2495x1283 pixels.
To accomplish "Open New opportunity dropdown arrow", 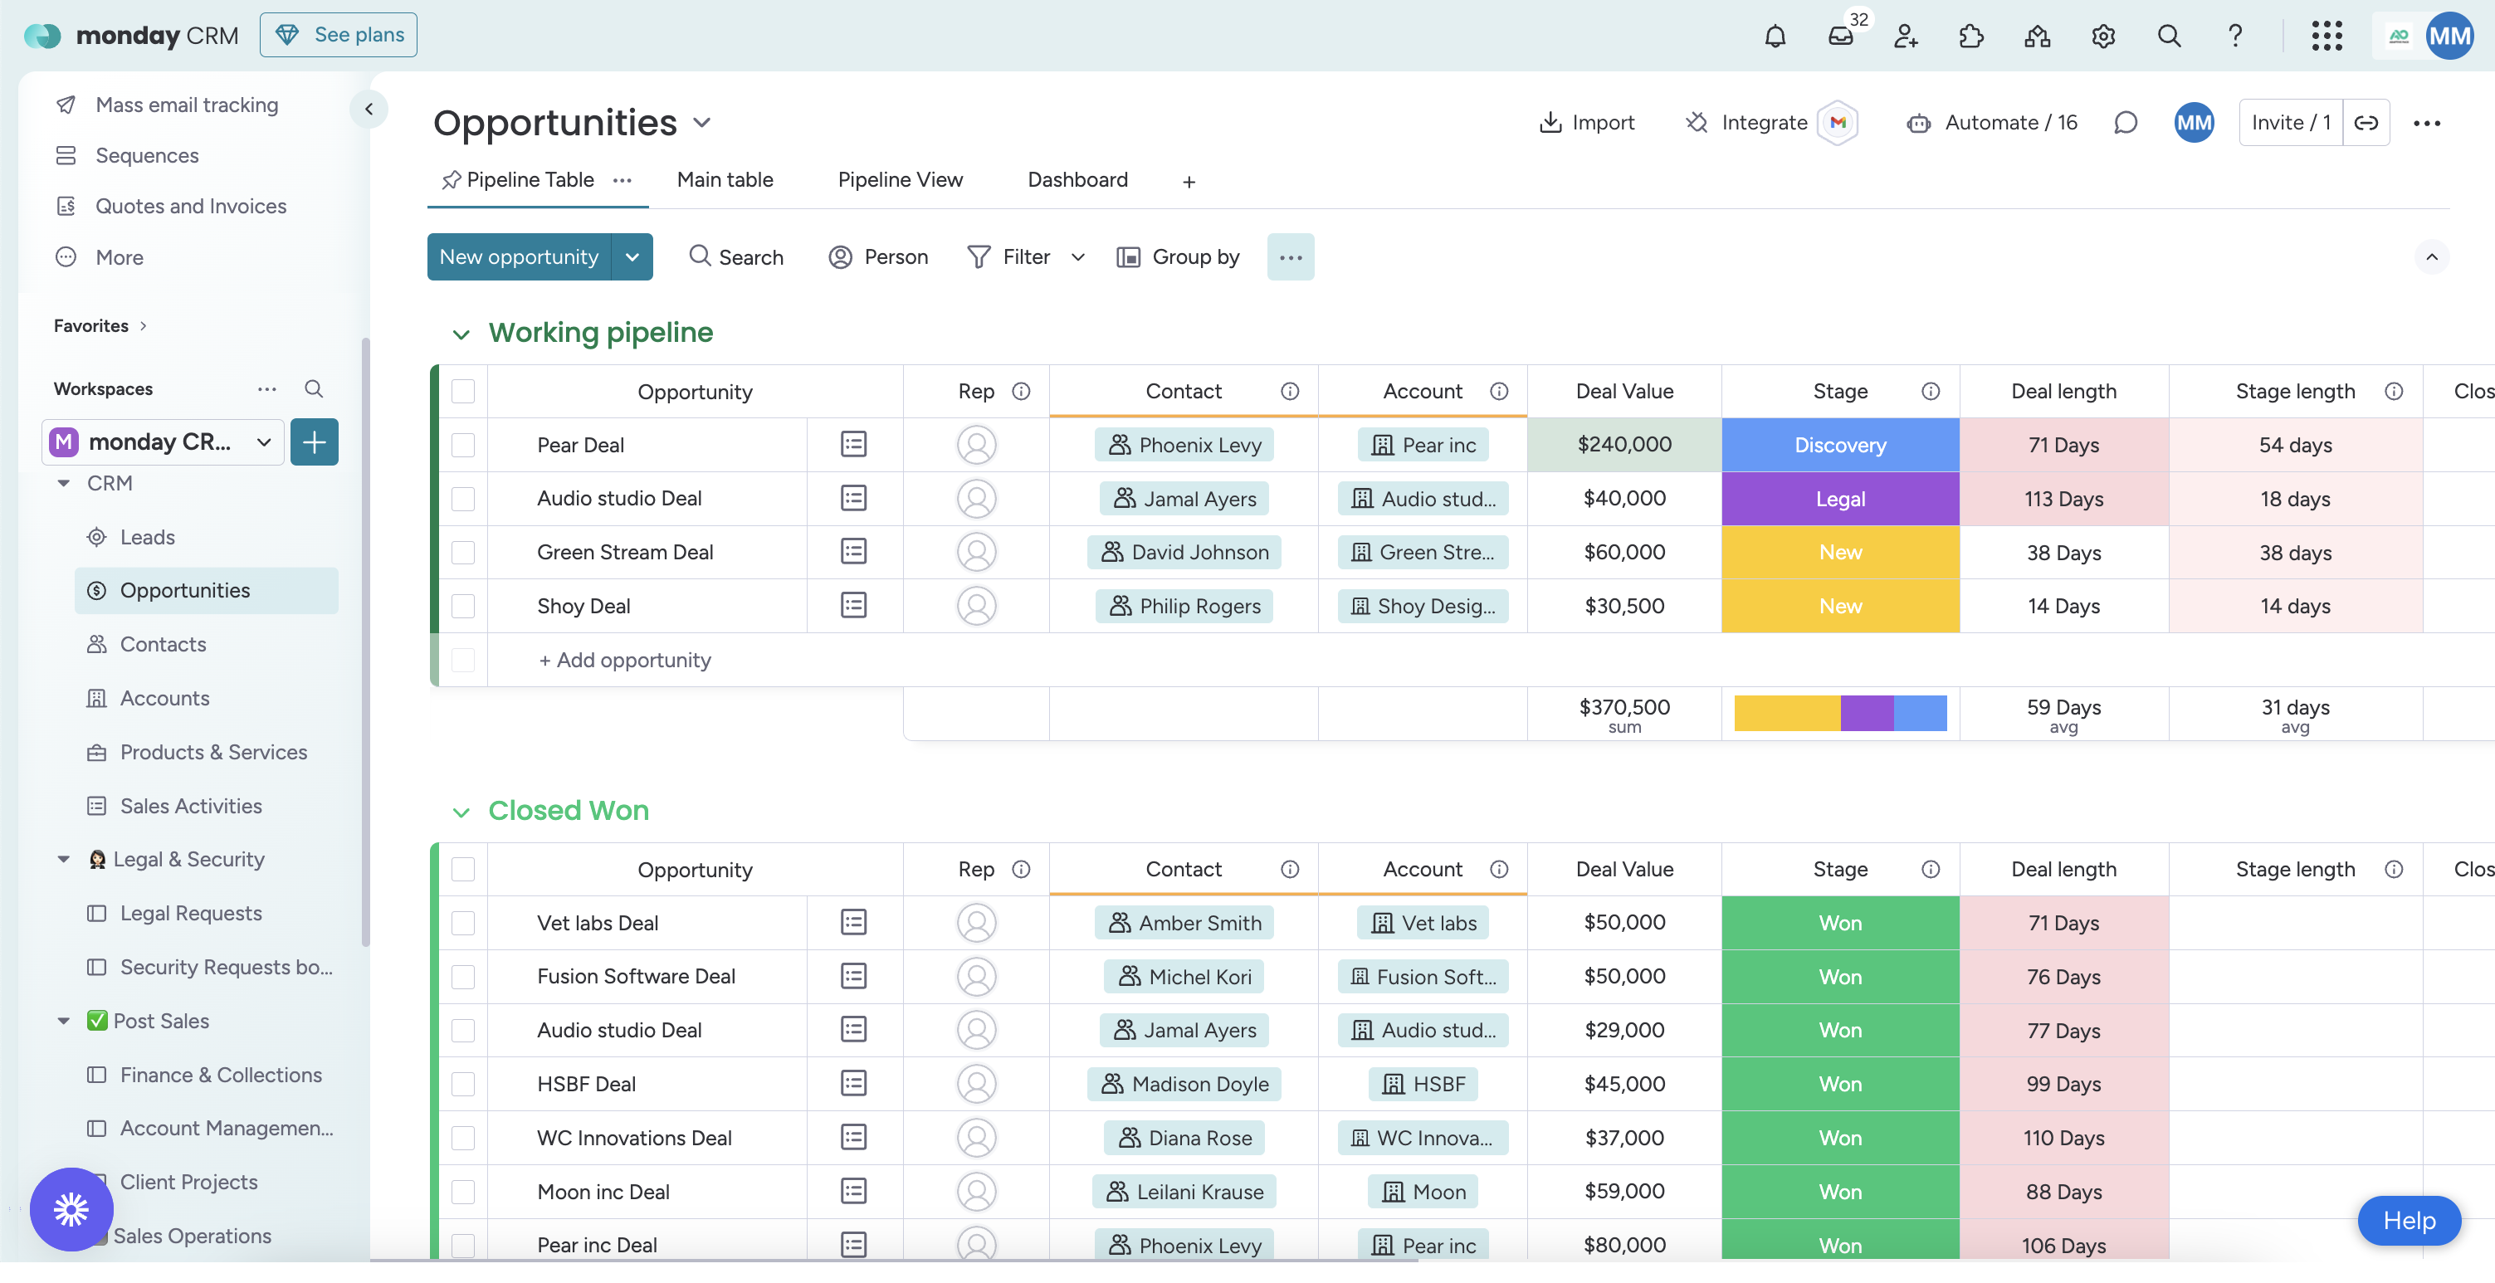I will (x=632, y=256).
